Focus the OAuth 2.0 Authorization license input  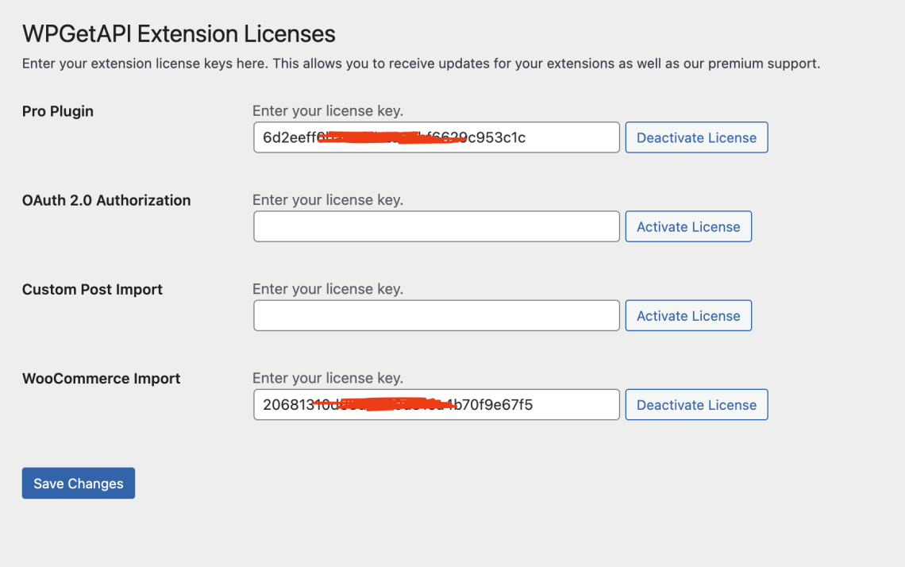(436, 226)
